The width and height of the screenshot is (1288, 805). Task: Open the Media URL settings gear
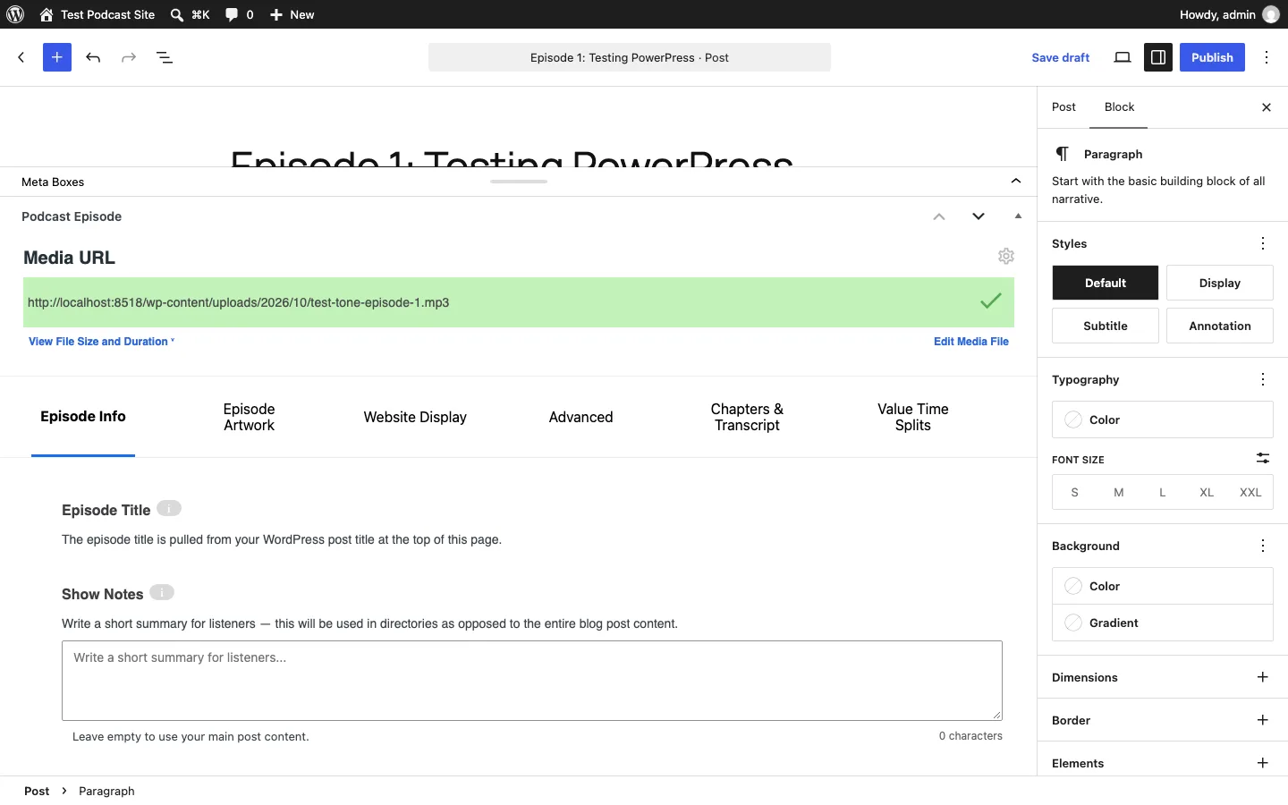[x=1006, y=257]
